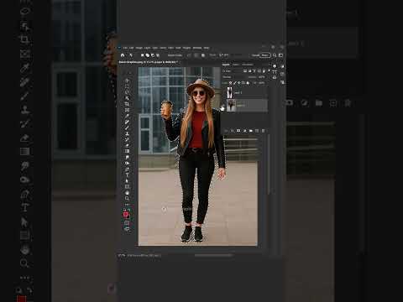The image size is (403, 302).
Task: Change screen mode icon
Action: [127, 228]
